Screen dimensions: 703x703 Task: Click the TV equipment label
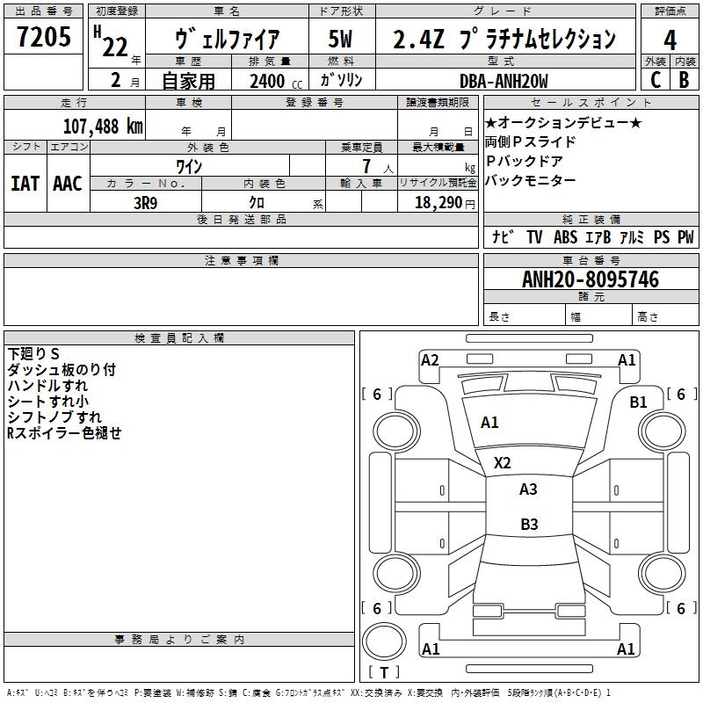(x=534, y=237)
